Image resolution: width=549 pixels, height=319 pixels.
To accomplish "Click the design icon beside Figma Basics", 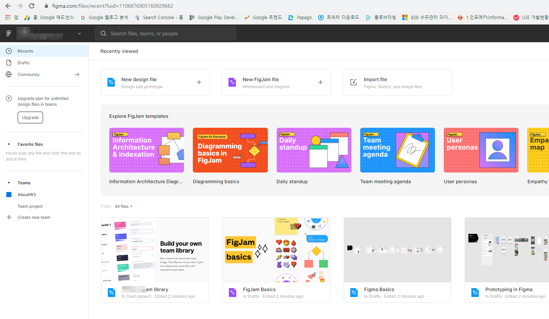I will pos(354,293).
